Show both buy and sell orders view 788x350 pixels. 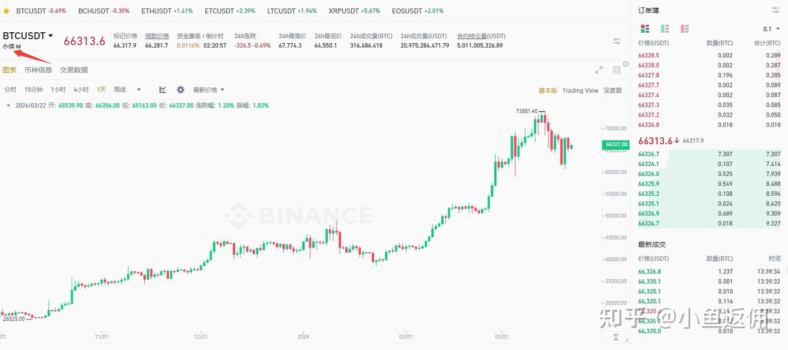pos(645,28)
